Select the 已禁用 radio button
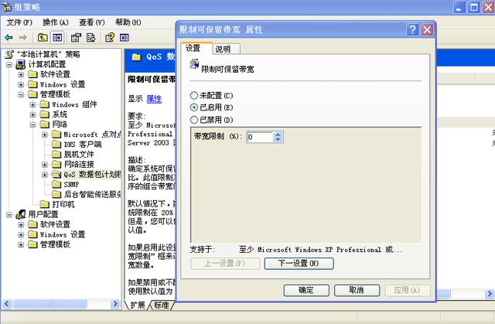495x324 pixels. [x=194, y=120]
